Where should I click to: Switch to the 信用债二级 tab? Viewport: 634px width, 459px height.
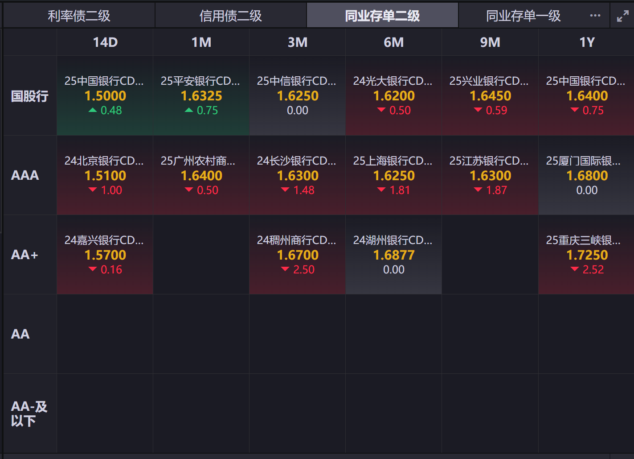pyautogui.click(x=230, y=16)
